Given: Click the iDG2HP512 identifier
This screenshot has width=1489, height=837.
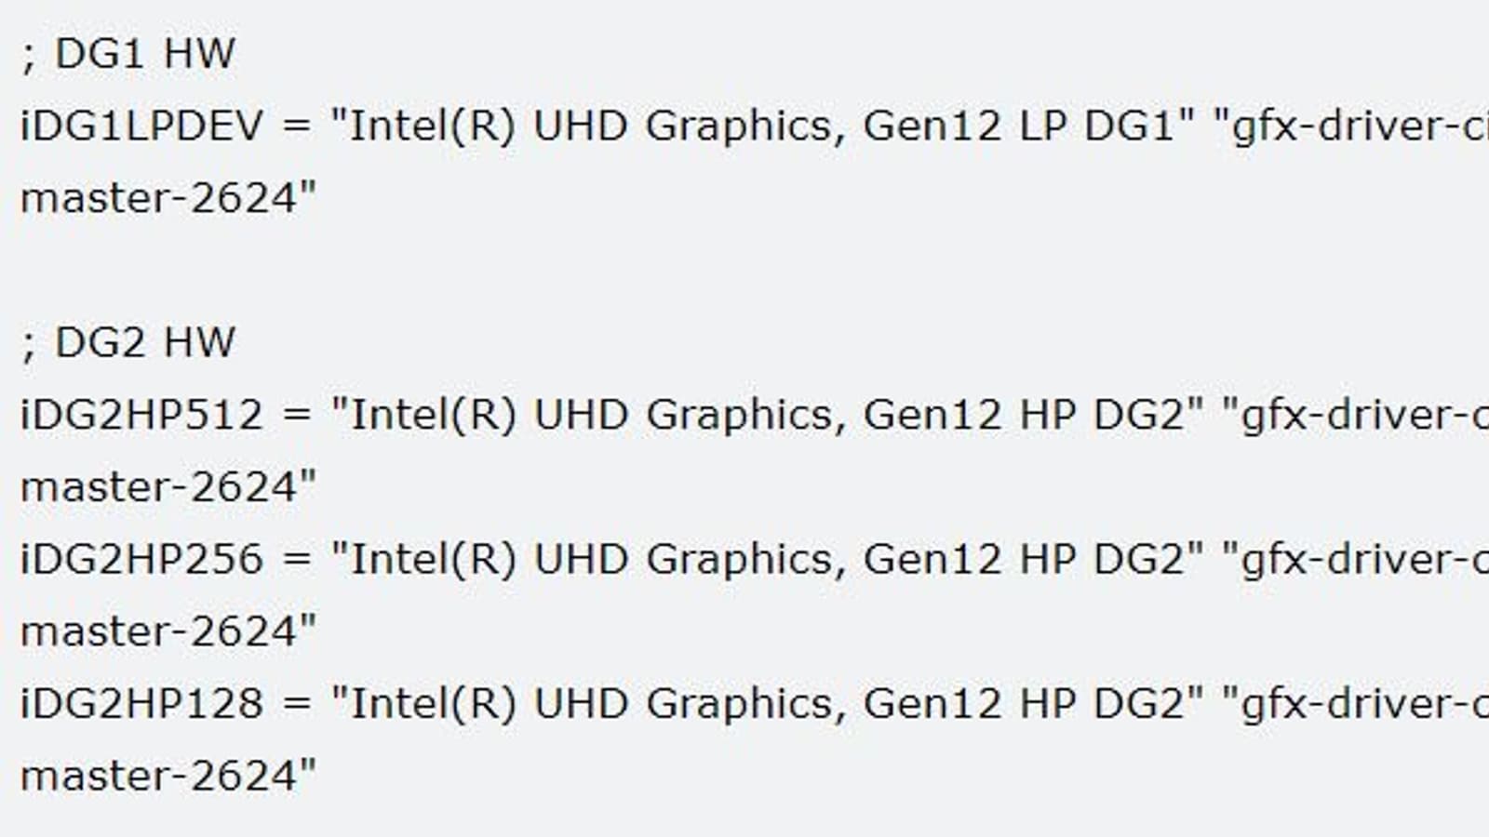Looking at the screenshot, I should coord(141,416).
